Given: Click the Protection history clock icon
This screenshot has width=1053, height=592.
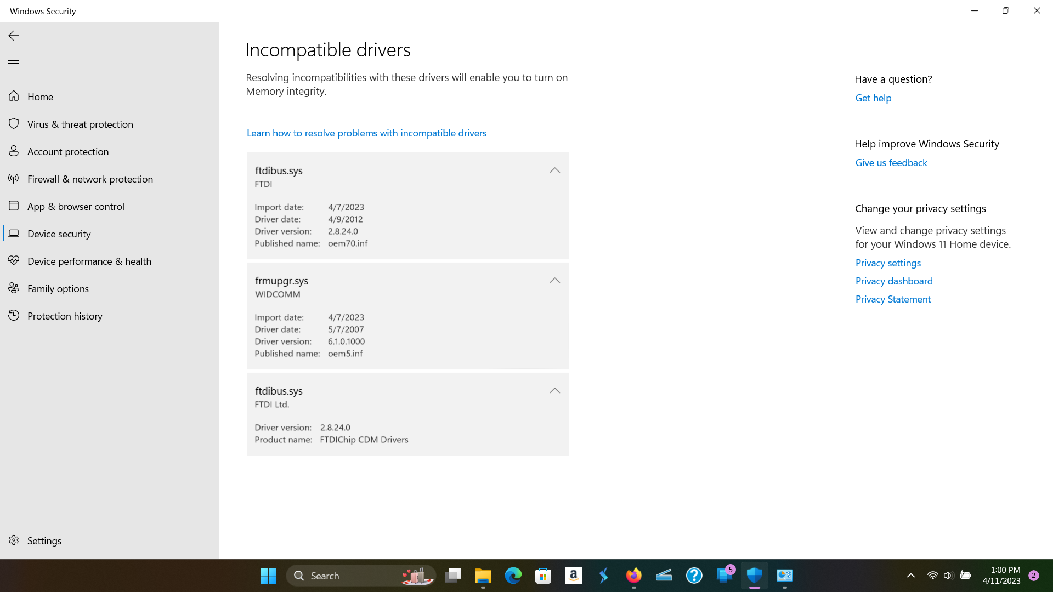Looking at the screenshot, I should click(x=14, y=315).
